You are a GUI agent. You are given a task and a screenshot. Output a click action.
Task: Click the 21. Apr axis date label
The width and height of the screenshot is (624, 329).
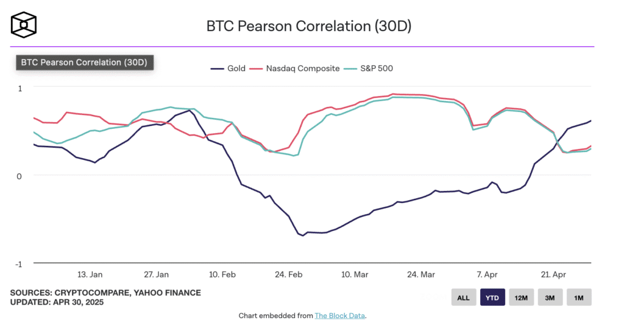(555, 274)
